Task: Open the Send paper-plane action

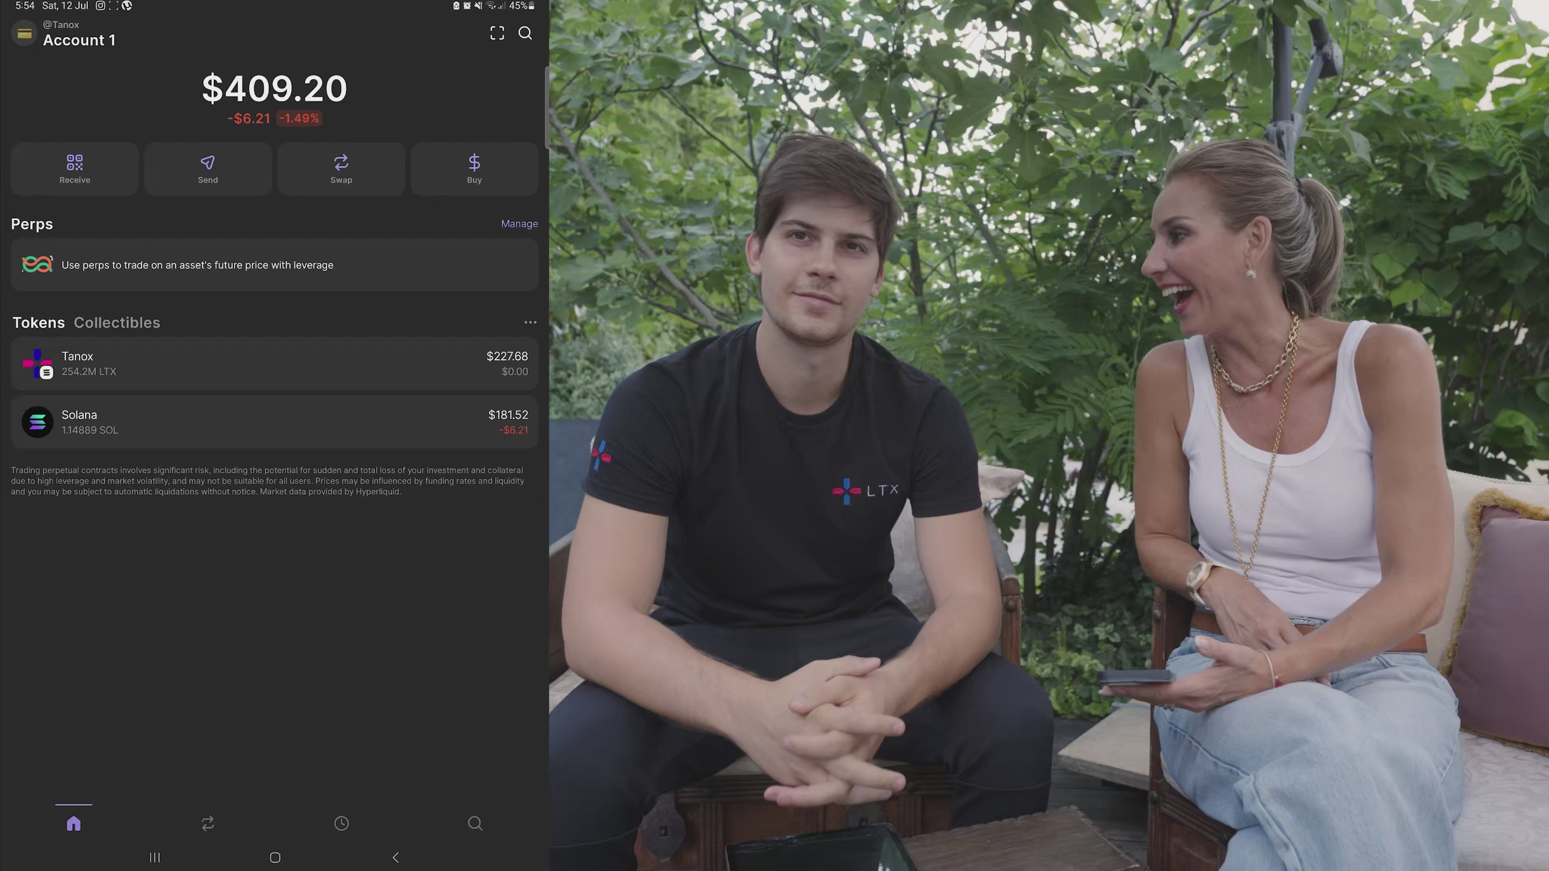Action: [207, 169]
